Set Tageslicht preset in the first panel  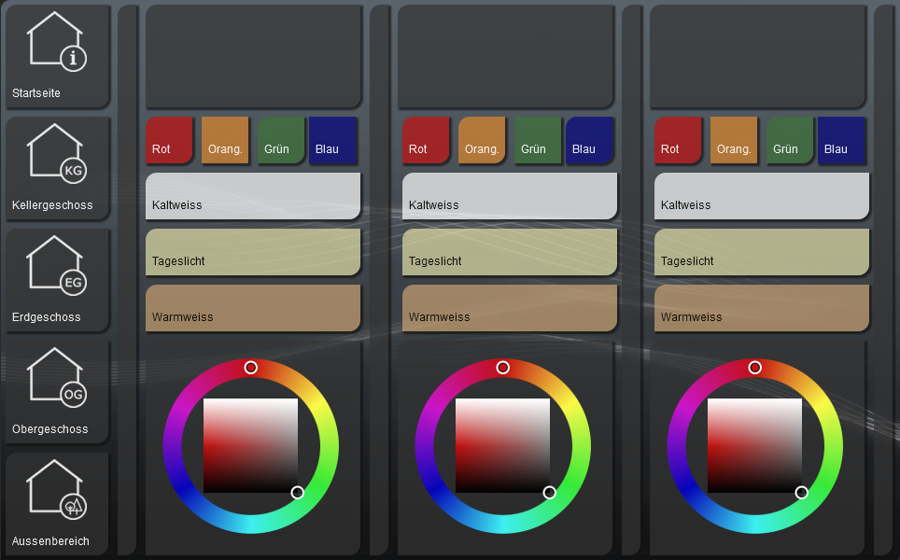(253, 252)
